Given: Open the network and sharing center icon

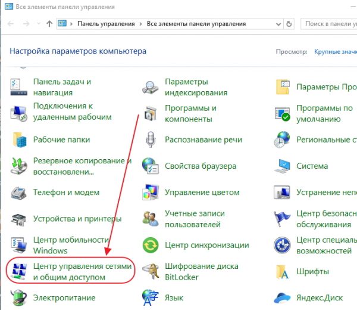Looking at the screenshot, I should (x=19, y=271).
